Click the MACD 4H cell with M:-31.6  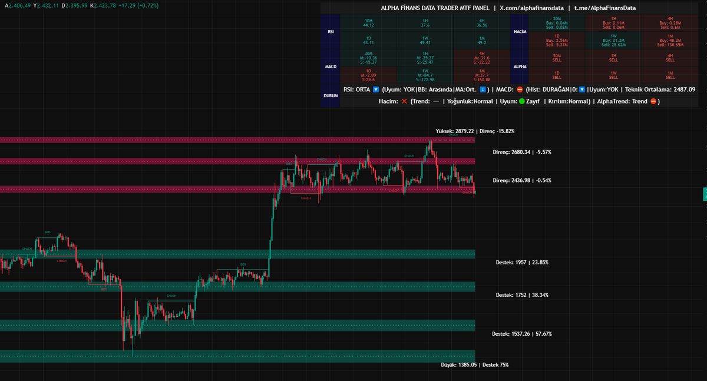click(482, 58)
